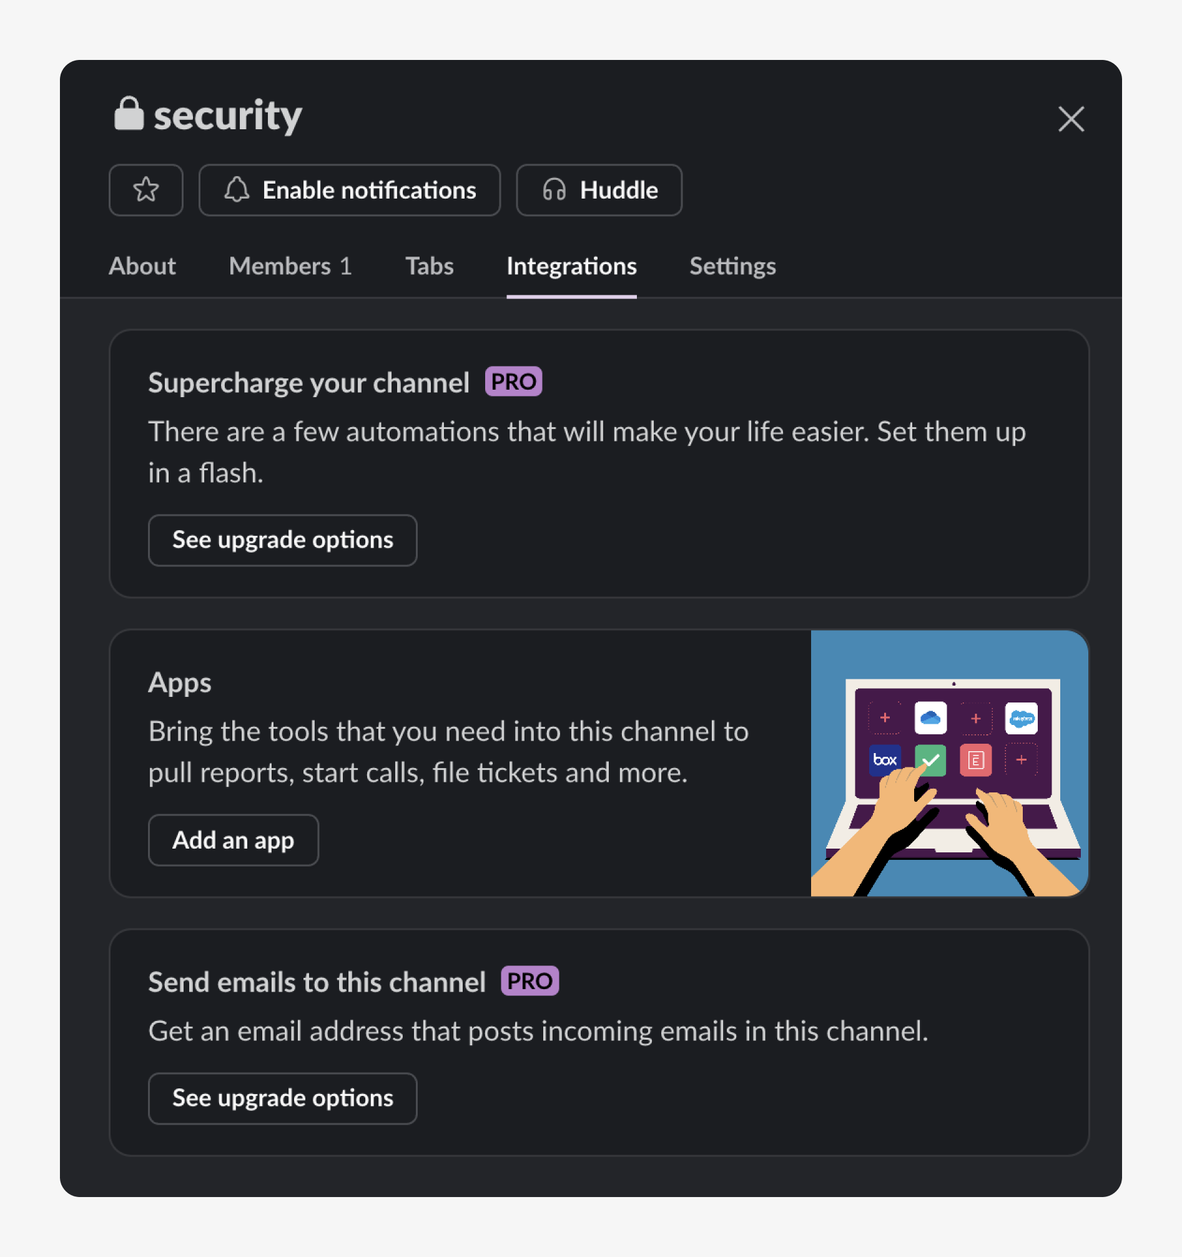
Task: Star the security channel
Action: (145, 190)
